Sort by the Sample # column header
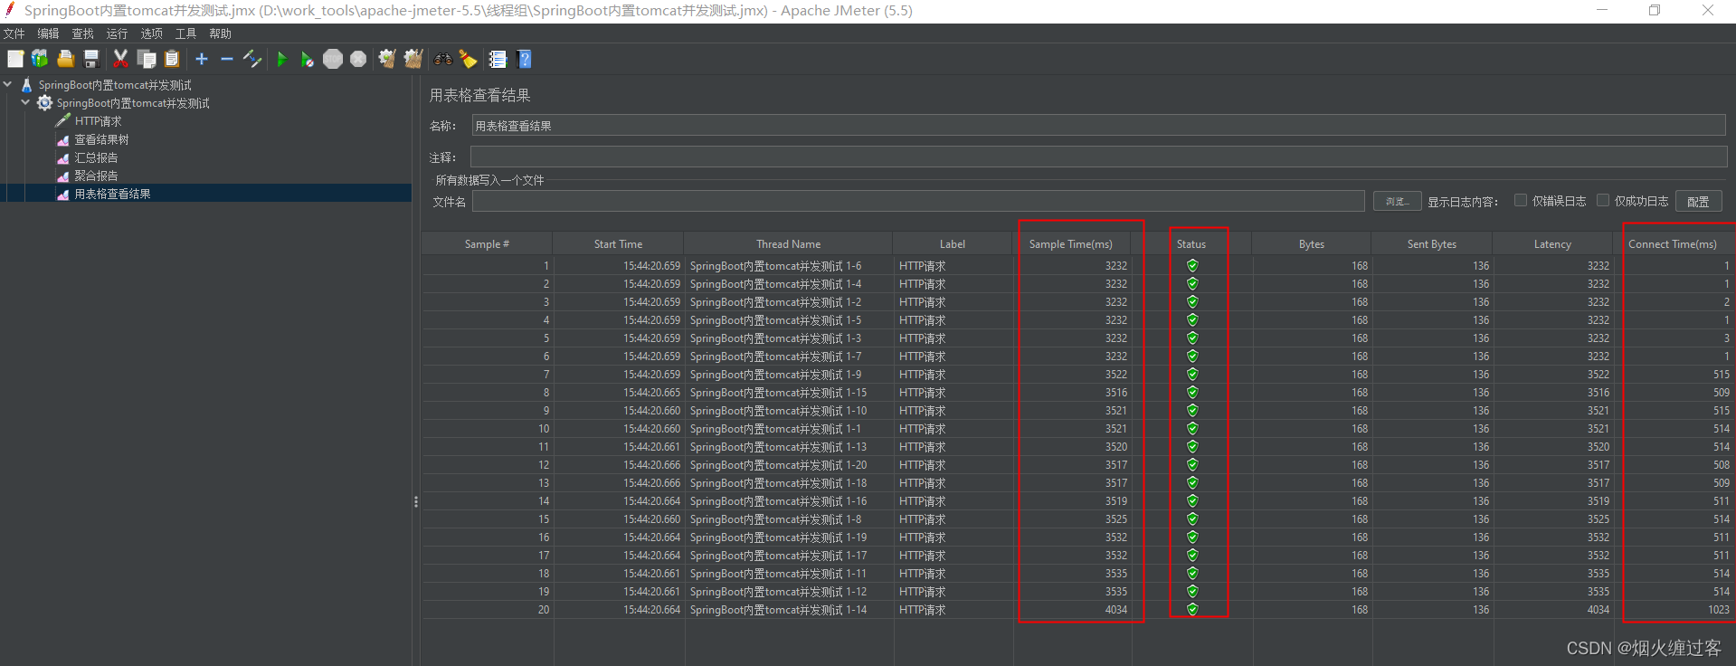Viewport: 1736px width, 666px height. click(487, 244)
